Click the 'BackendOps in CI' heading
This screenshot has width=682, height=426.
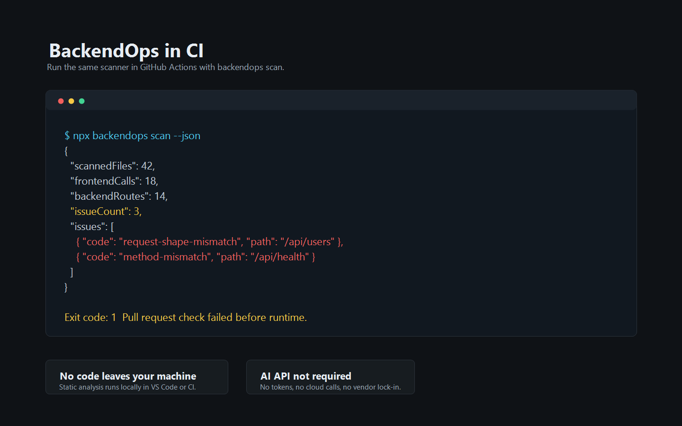coord(126,51)
